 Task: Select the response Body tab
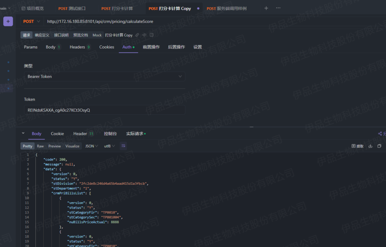click(37, 133)
